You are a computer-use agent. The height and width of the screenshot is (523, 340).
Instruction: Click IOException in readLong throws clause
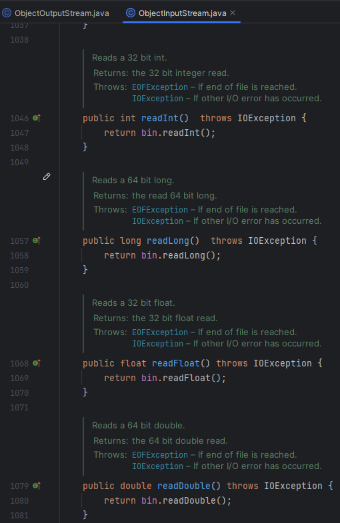[277, 241]
